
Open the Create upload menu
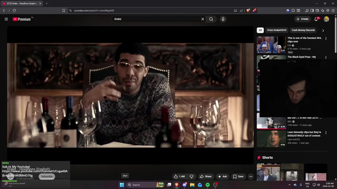(x=302, y=19)
